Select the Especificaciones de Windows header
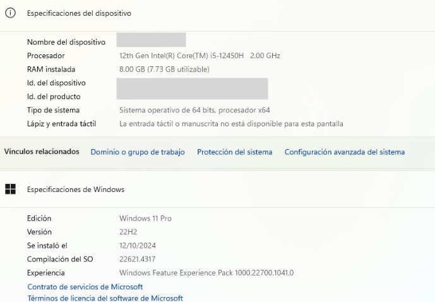This screenshot has width=435, height=302. [76, 190]
